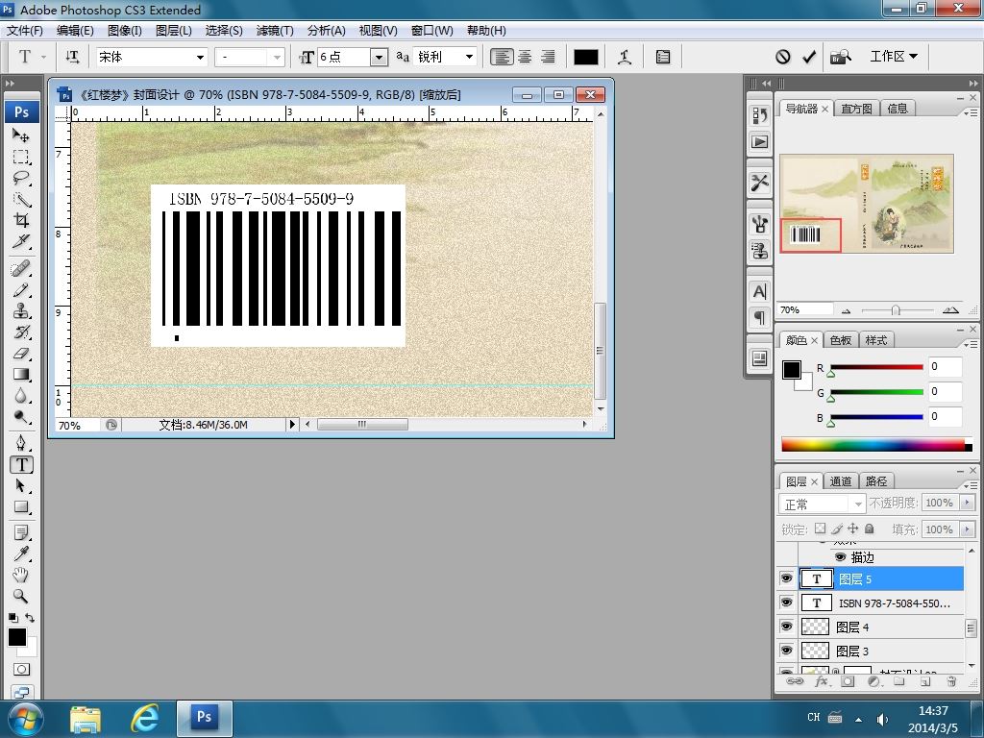Hide layer 图层 3

tap(786, 651)
